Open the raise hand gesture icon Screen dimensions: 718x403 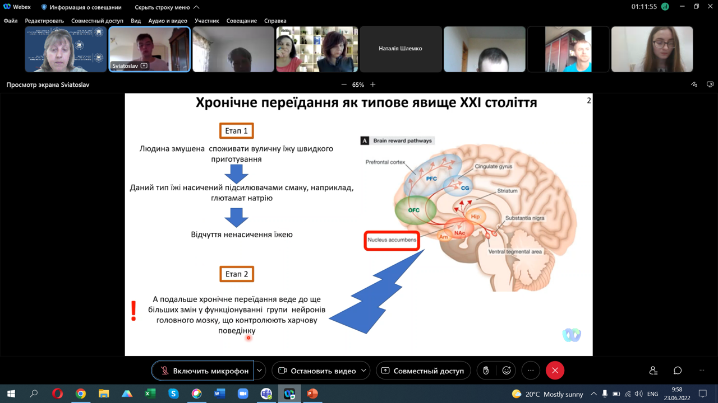[x=486, y=371]
